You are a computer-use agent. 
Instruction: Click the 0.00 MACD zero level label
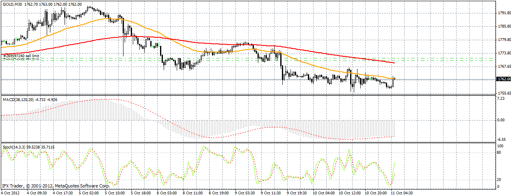tap(502, 120)
